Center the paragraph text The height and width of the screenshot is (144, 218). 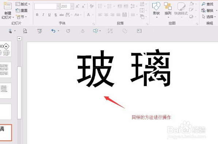pyautogui.click(x=106, y=15)
